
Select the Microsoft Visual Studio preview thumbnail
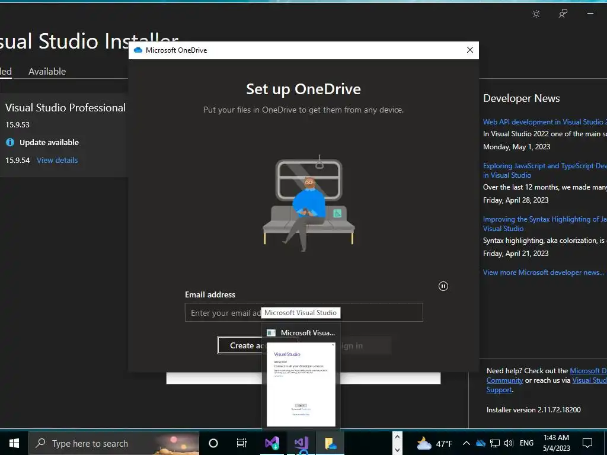(x=301, y=384)
